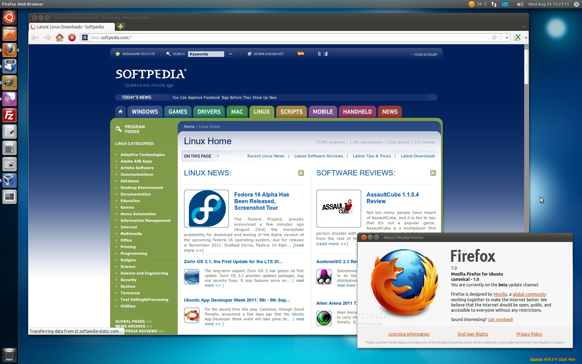Bookmark page with the star in address bar
Screen dimensions: 582x364
pos(501,37)
